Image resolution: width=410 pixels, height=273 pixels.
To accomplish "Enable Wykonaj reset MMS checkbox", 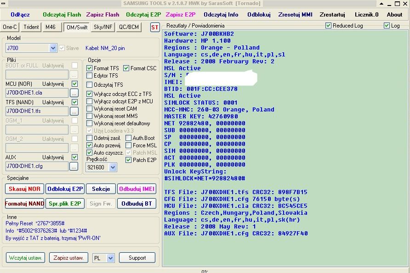I will 90,116.
